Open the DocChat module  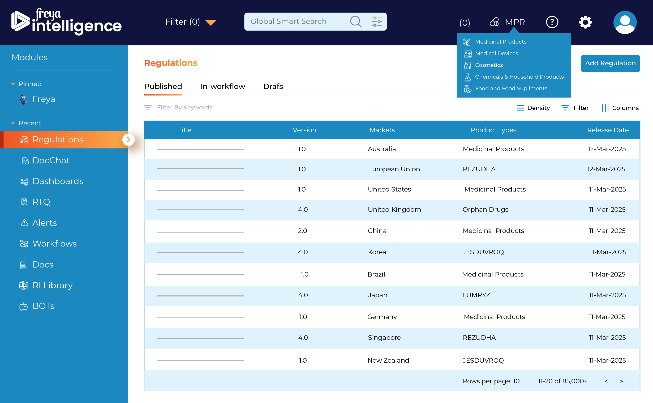click(51, 160)
